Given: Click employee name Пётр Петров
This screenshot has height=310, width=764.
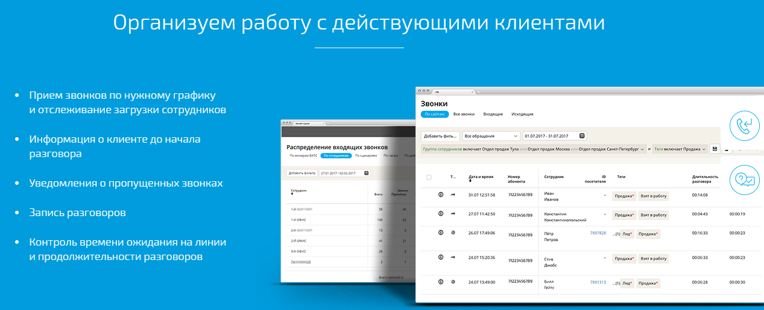Looking at the screenshot, I should [x=551, y=236].
